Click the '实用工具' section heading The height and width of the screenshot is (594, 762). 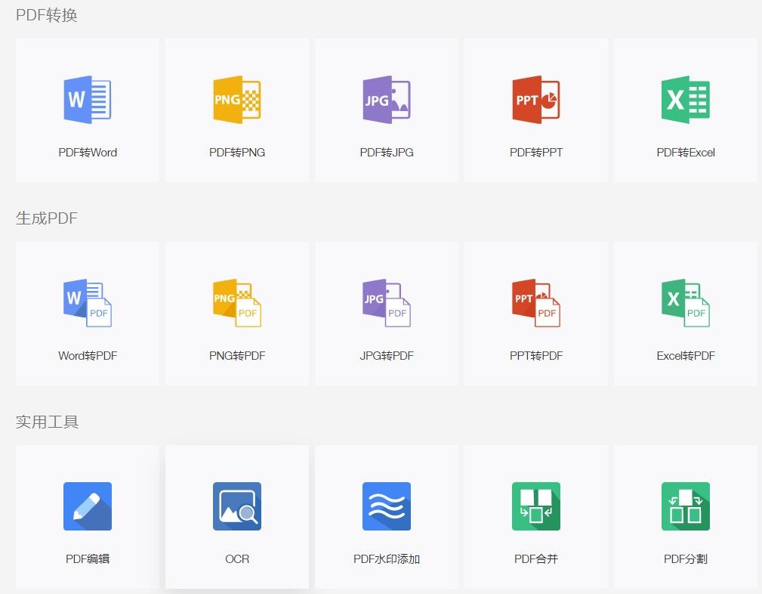click(x=47, y=421)
